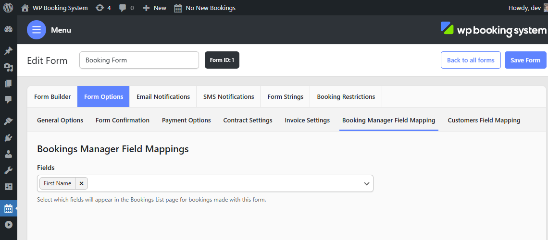Open Comments bubble icon in sidebar
The height and width of the screenshot is (240, 548).
[8, 100]
